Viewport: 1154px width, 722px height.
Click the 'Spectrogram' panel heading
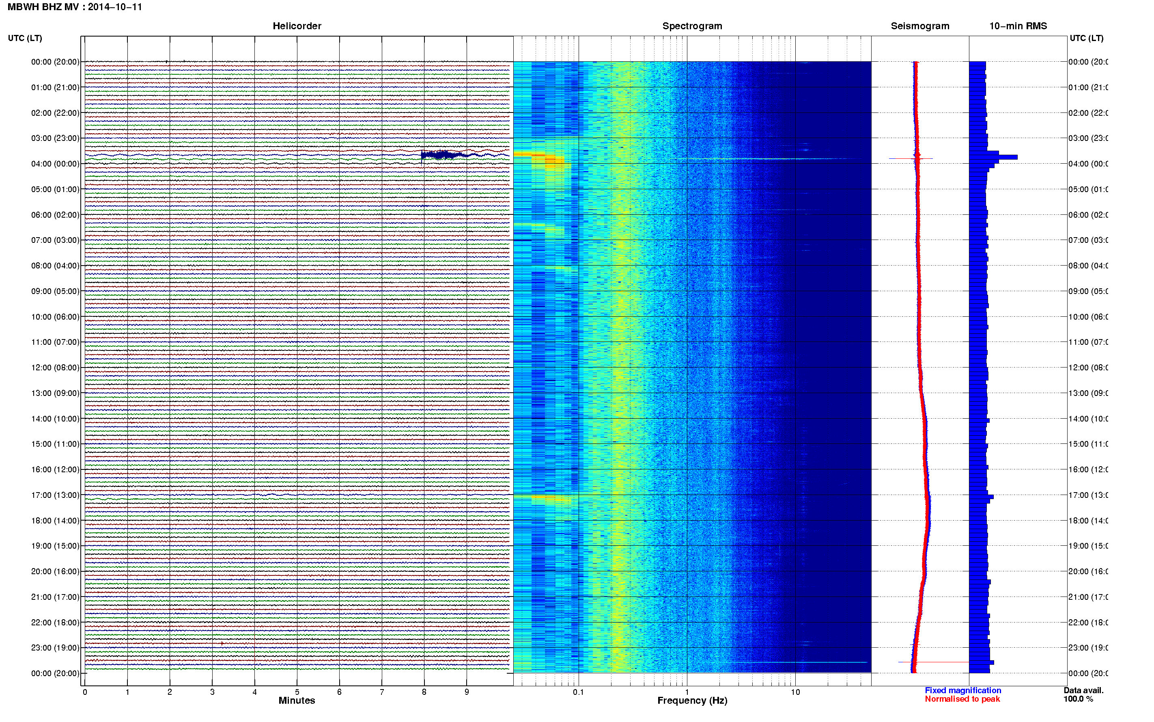point(692,26)
